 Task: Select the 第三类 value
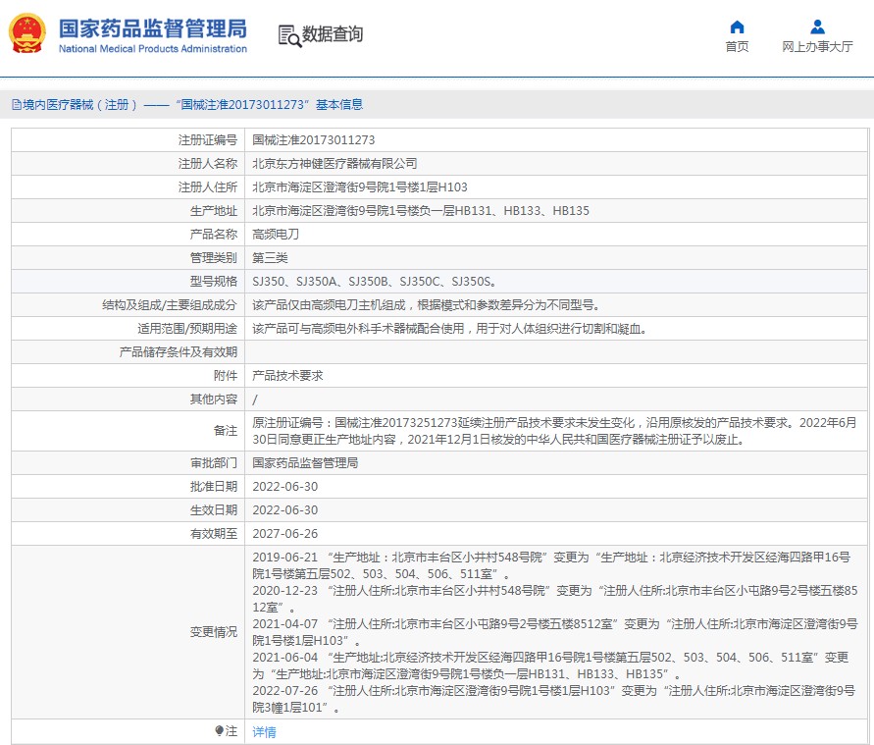pos(271,257)
